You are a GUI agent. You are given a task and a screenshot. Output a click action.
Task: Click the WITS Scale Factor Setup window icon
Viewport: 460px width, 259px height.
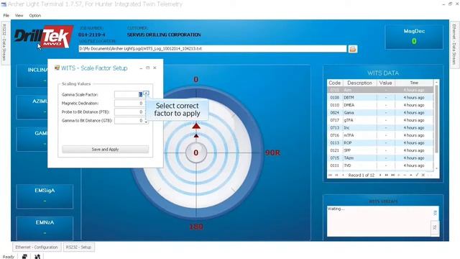[x=57, y=68]
